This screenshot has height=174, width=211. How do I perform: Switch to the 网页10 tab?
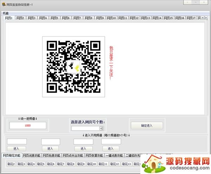[x=111, y=18]
